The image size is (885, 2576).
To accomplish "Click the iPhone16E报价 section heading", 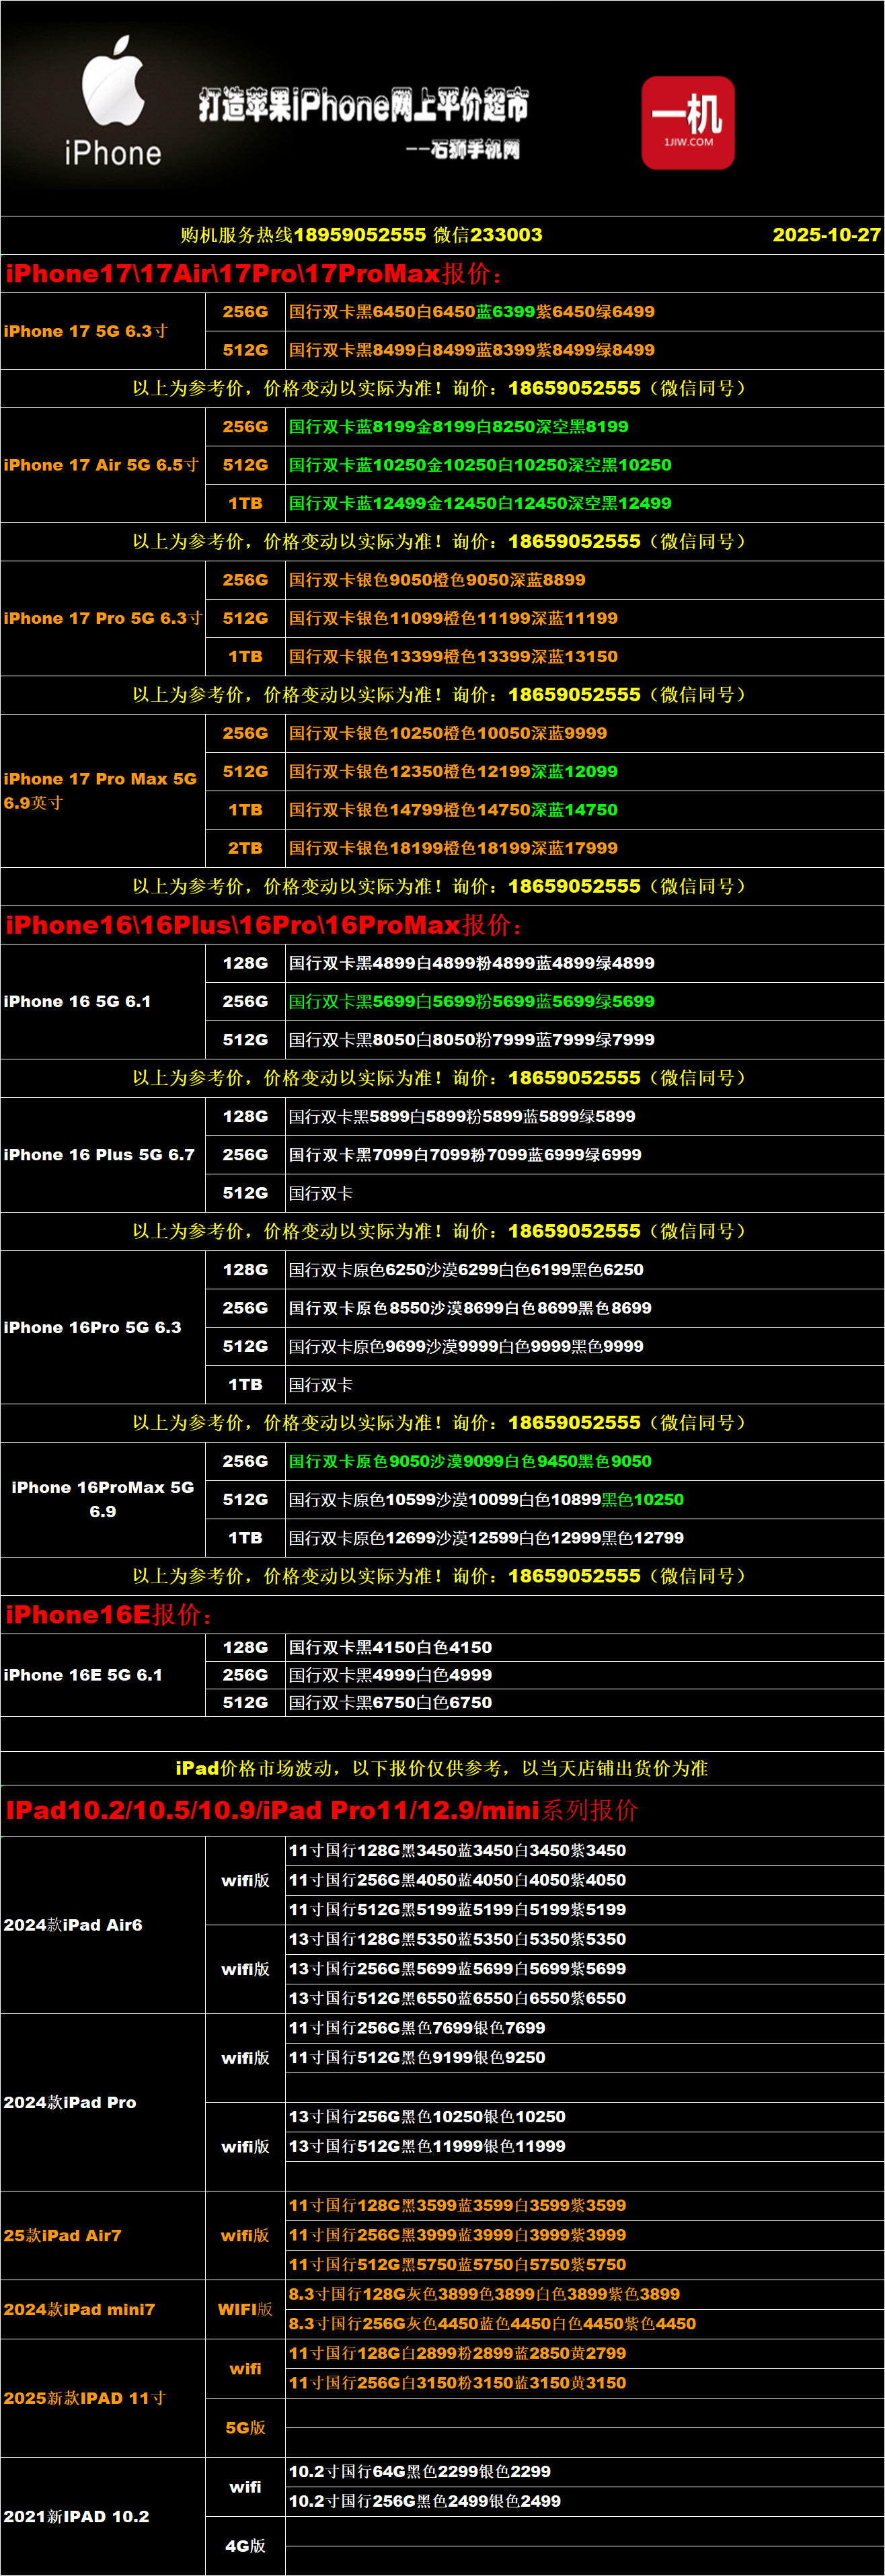I will (x=108, y=1615).
